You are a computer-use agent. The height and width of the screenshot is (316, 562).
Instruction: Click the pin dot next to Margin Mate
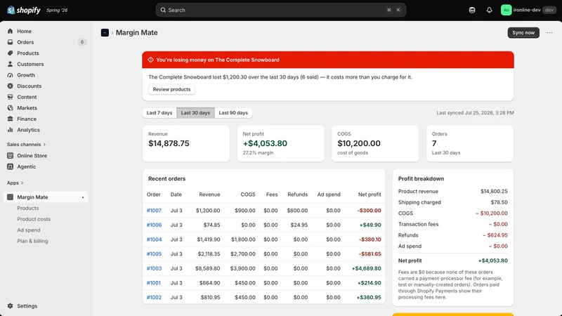[83, 197]
